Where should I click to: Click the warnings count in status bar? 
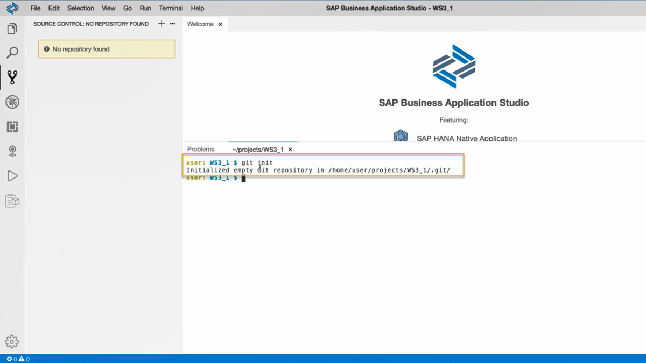tap(24, 359)
